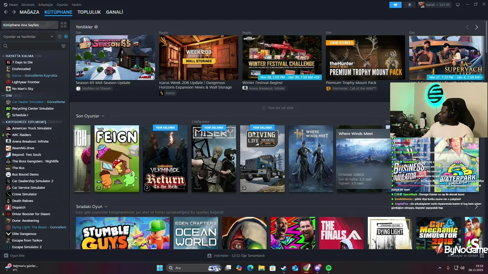Screen dimensions: 488x274
Task: Click Yeni bir raf ekle
Action: pyautogui.click(x=277, y=108)
